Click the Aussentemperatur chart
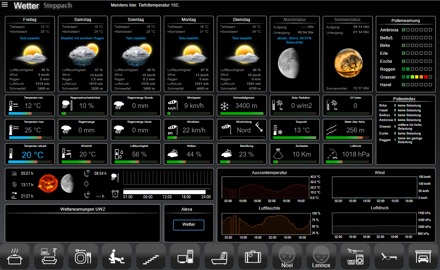 (x=266, y=187)
